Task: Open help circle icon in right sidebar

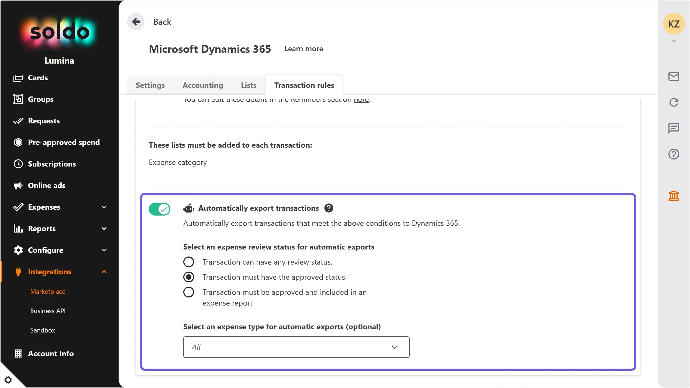Action: pos(674,154)
